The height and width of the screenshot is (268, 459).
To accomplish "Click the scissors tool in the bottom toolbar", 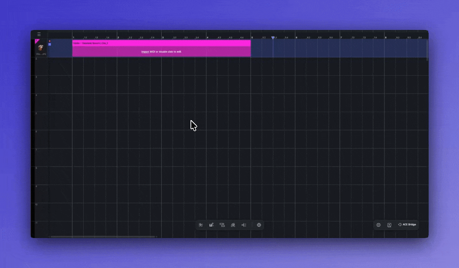I will (201, 225).
